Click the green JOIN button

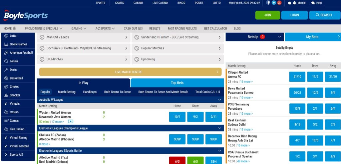pos(268,15)
